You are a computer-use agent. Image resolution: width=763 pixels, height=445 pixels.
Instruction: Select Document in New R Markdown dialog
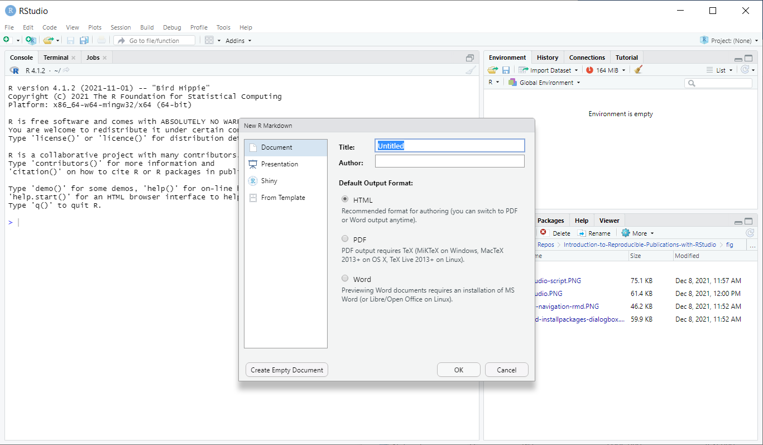click(x=286, y=147)
